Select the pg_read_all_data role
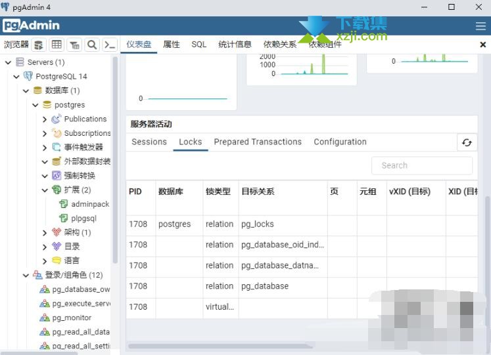This screenshot has height=355, width=491. tap(81, 332)
